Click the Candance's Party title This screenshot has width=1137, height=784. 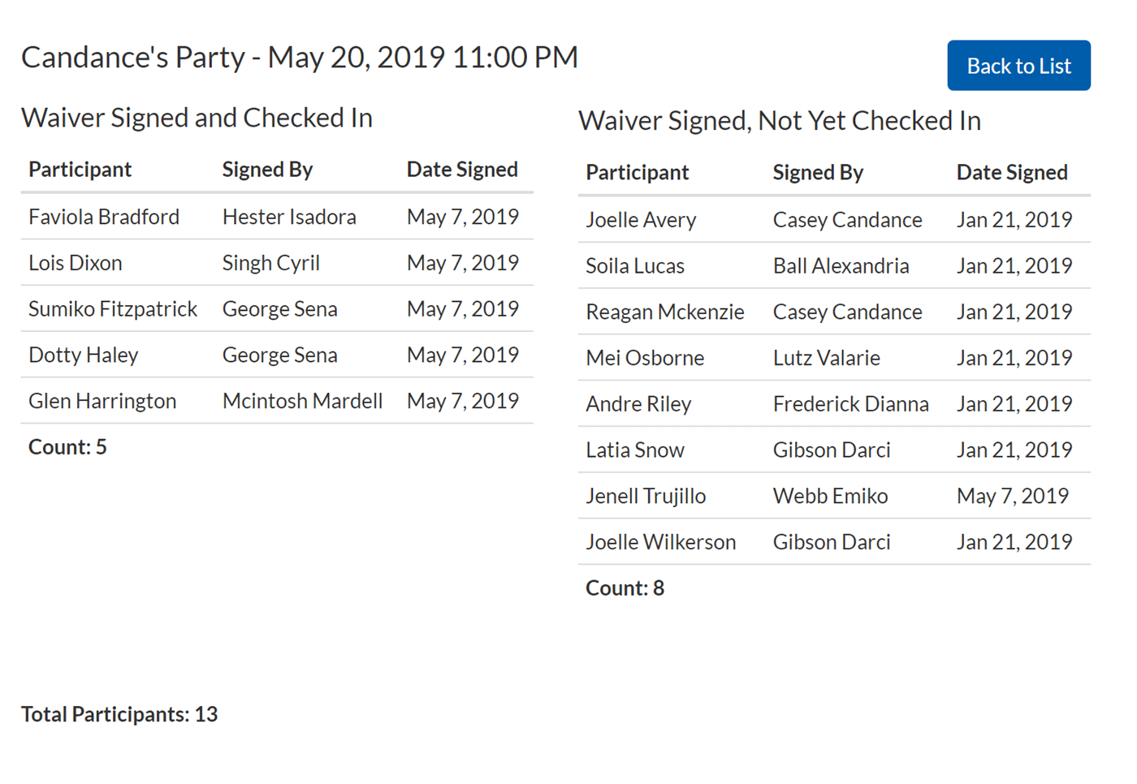point(300,57)
